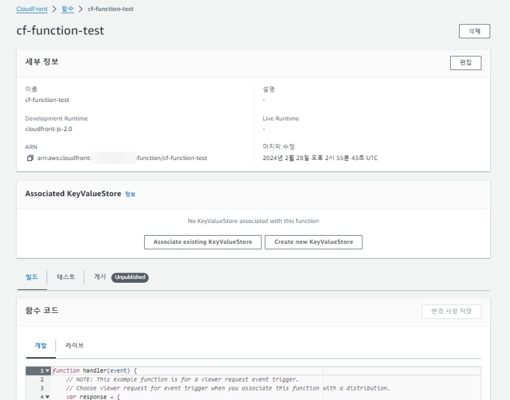Switch to the 테스트 tab
The image size is (510, 400).
(x=66, y=277)
